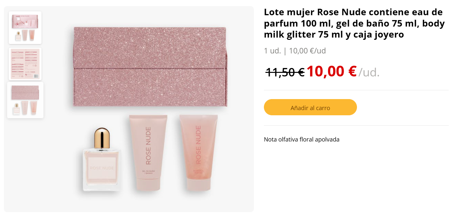The height and width of the screenshot is (215, 450).
Task: Click the bath gel tube's cap at the bottom
Action: tap(148, 185)
